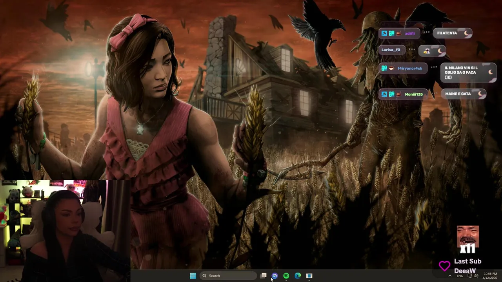Click the moderator sword badge next to adii1i

(384, 33)
